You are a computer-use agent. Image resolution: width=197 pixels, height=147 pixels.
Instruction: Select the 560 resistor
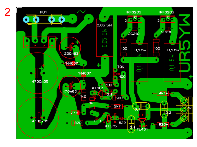coord(118,98)
